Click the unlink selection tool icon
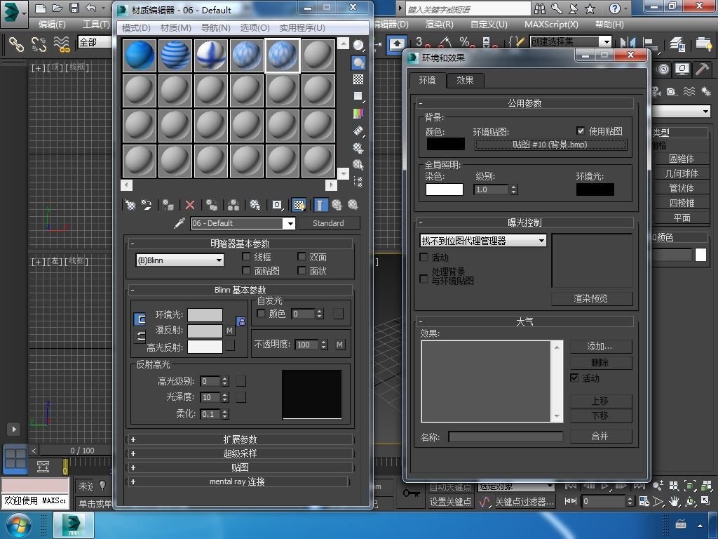 [39, 44]
